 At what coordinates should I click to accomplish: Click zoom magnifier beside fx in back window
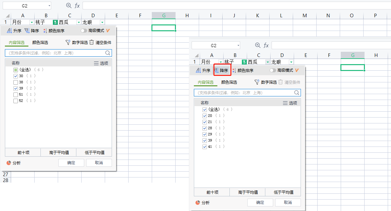(69, 6)
